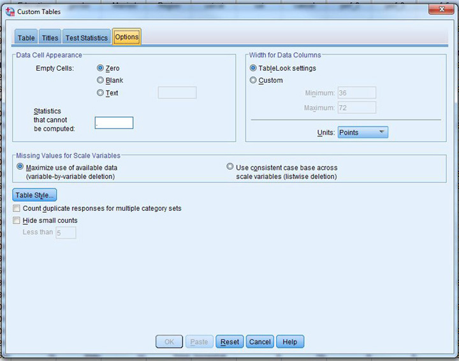This screenshot has width=459, height=361.
Task: Go to the Test Statistics tab
Action: pyautogui.click(x=86, y=38)
